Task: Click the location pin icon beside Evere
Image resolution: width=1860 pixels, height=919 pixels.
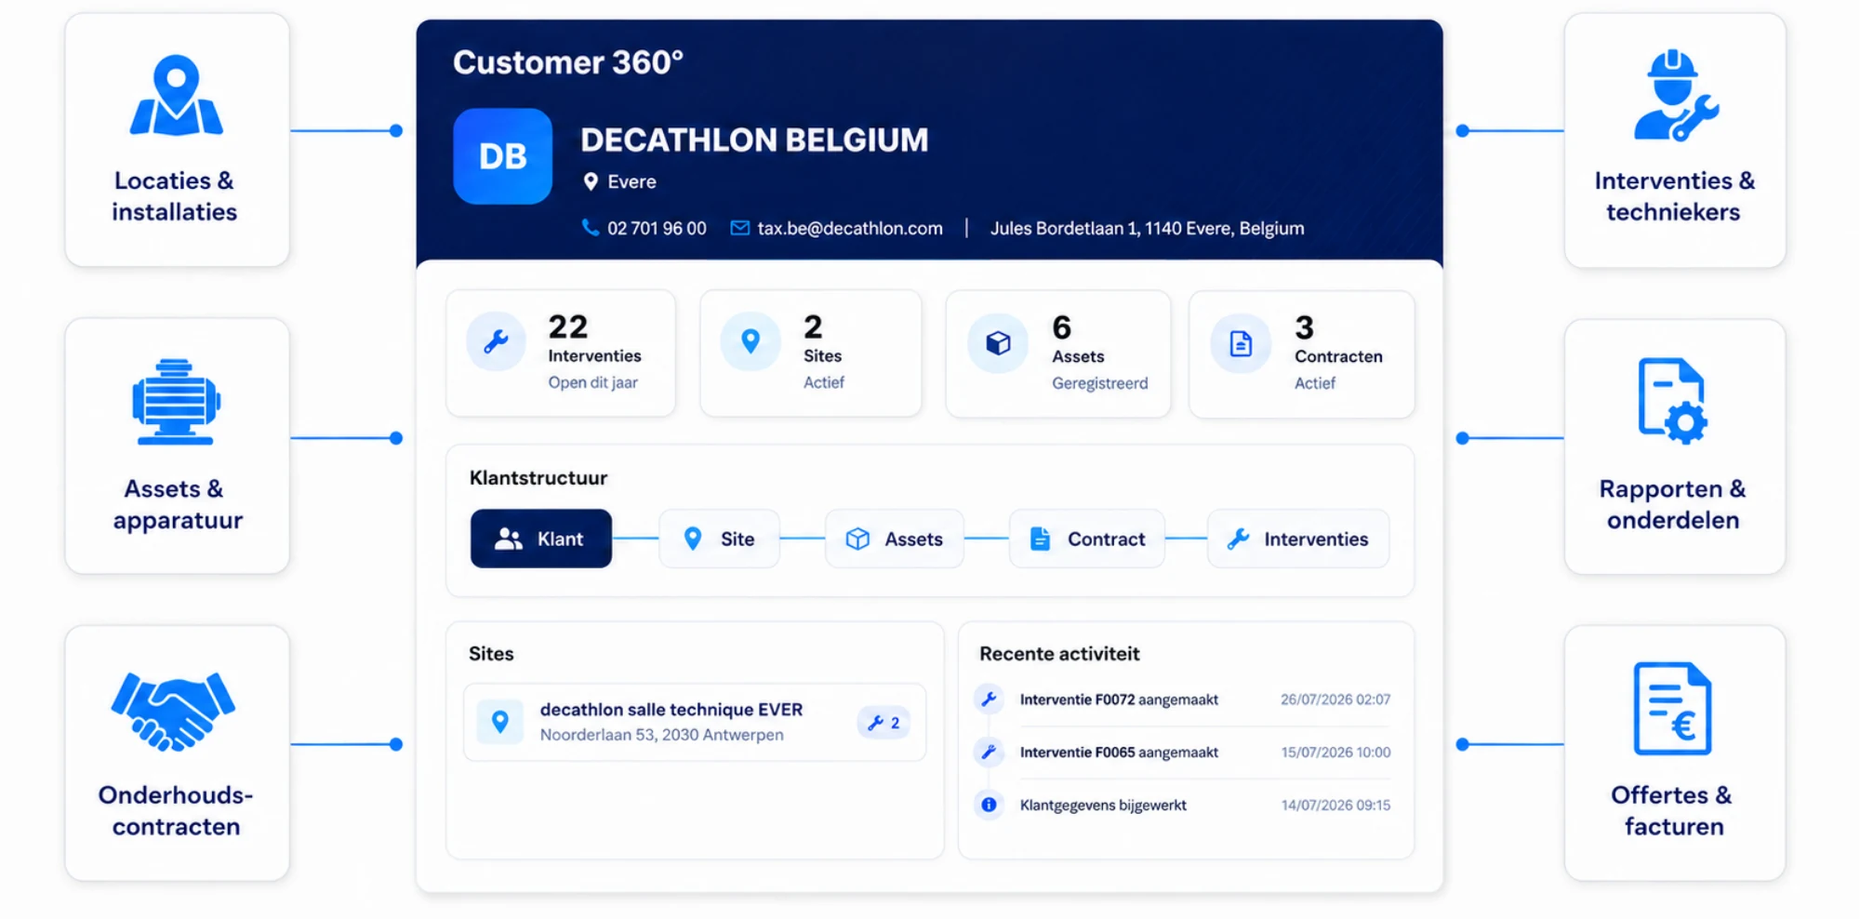Action: pyautogui.click(x=591, y=182)
